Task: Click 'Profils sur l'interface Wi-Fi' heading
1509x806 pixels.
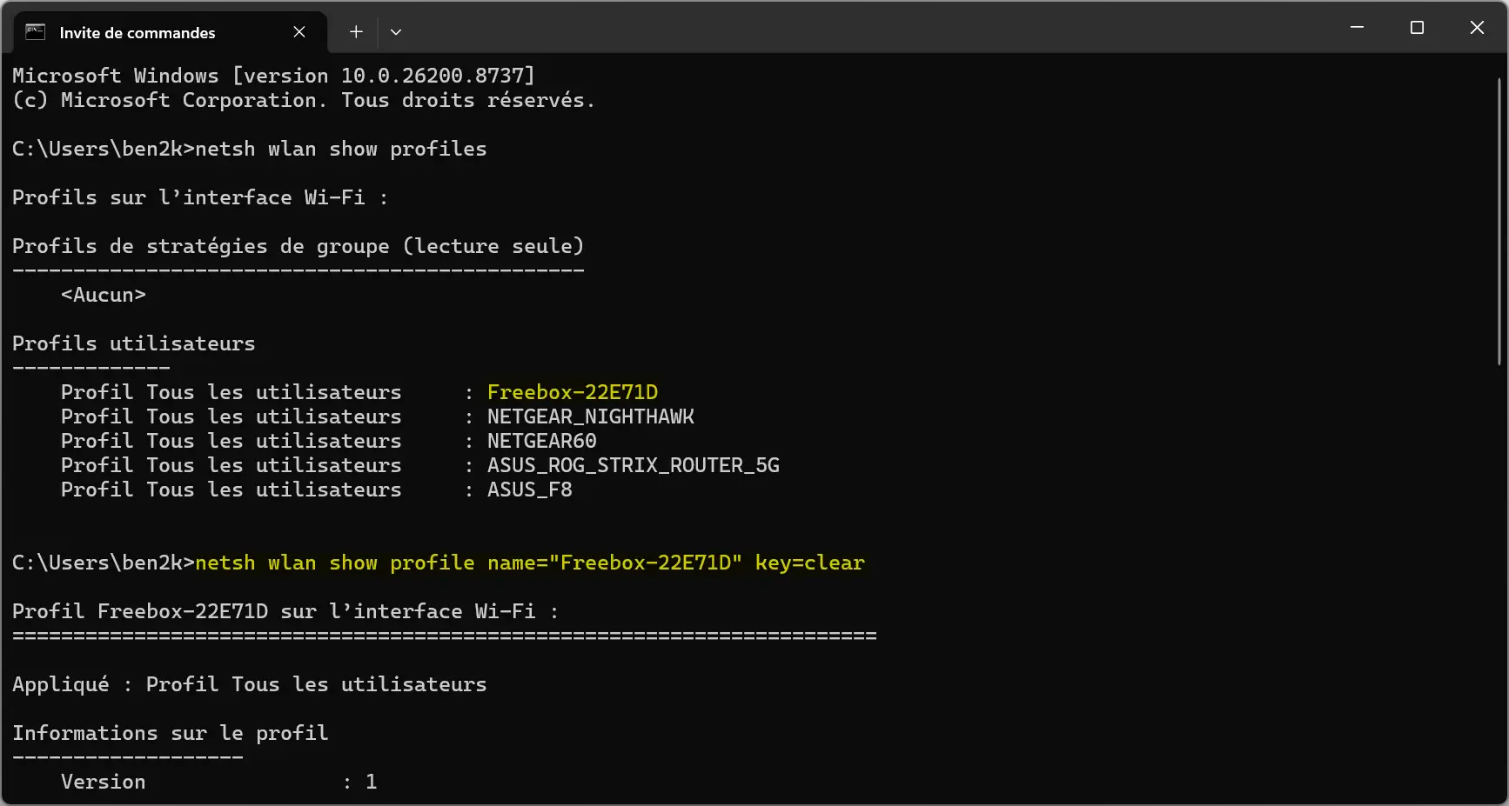Action: [x=200, y=197]
